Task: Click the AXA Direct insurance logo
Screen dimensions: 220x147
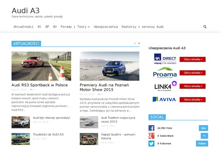Action: [x=165, y=59]
